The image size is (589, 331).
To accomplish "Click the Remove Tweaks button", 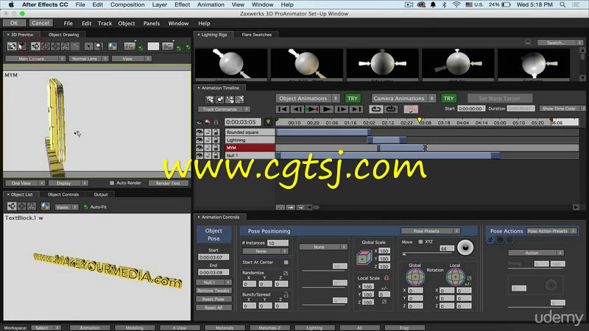I will [x=214, y=291].
